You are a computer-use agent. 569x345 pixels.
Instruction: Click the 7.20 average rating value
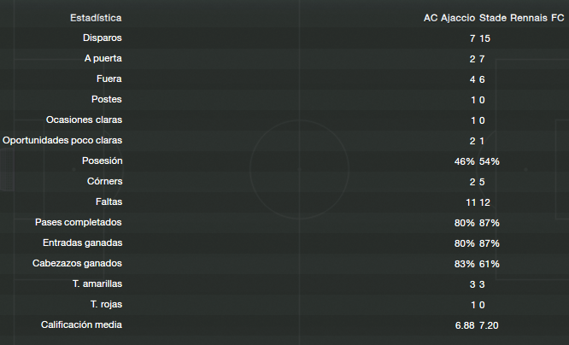click(489, 325)
